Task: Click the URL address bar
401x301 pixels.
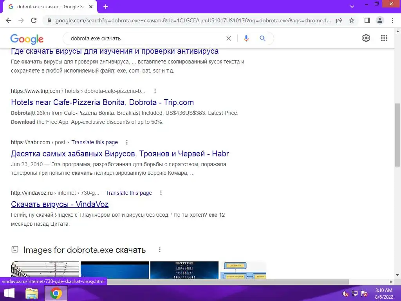Action: point(193,20)
